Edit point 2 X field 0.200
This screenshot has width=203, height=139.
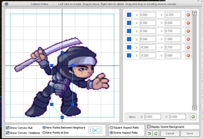[148, 31]
